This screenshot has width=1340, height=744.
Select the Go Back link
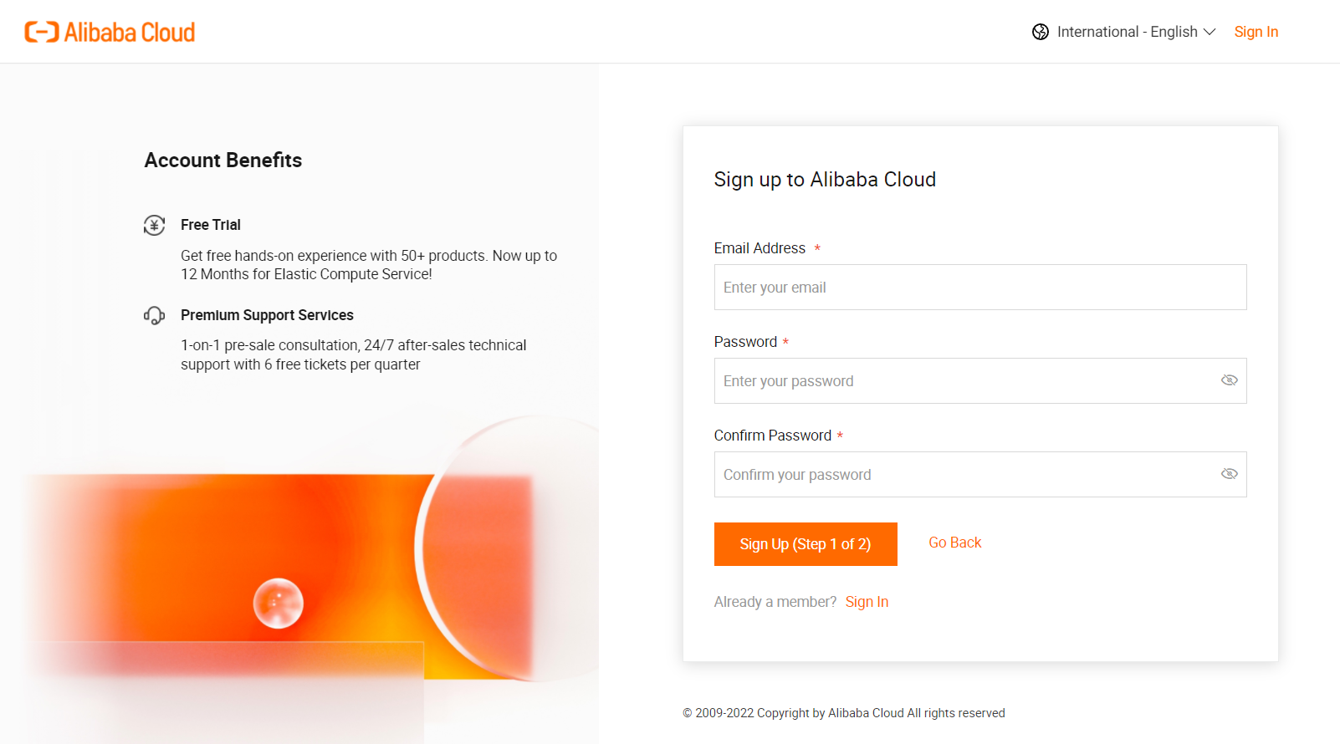coord(954,543)
